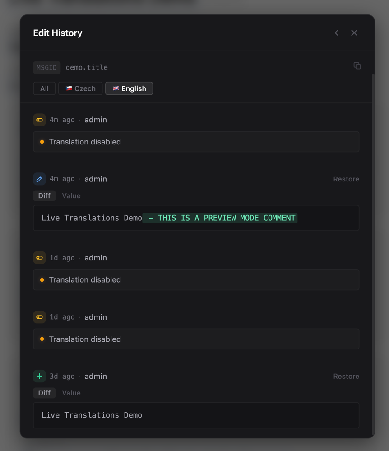Restore the 4m-ago edit of demo.title
The image size is (389, 451).
(x=346, y=179)
